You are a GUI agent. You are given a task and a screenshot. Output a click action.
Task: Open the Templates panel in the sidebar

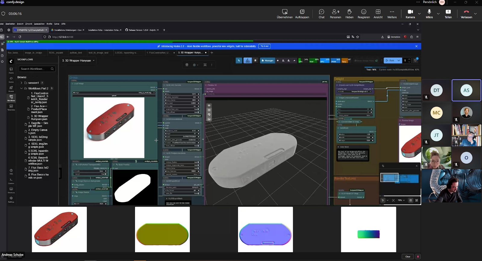click(11, 107)
